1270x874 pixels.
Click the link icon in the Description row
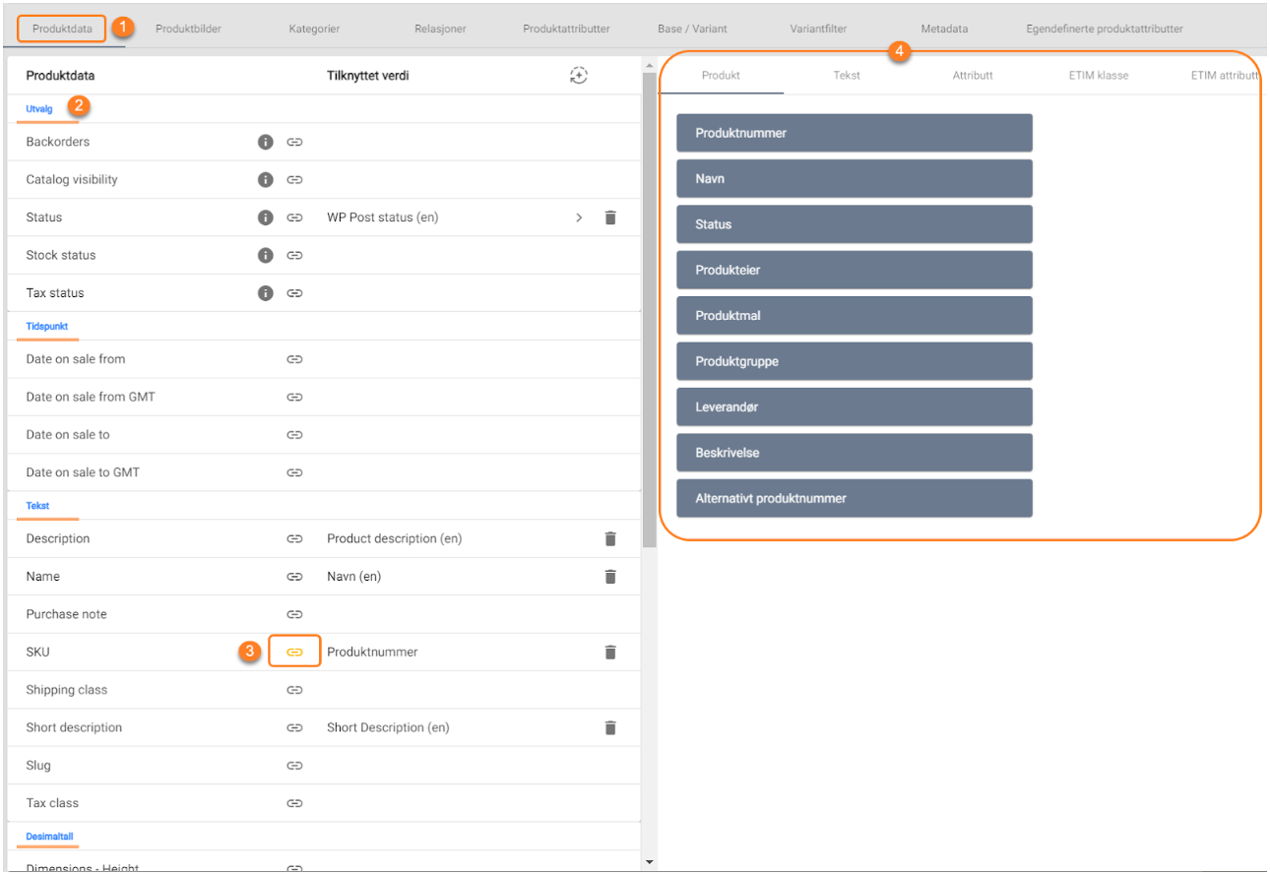294,538
